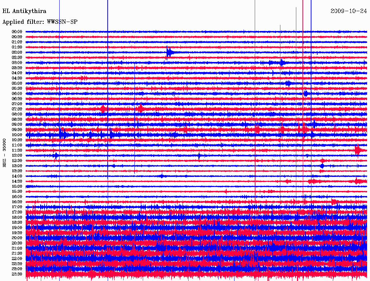Select the 17:30 time row label
Image resolution: width=370 pixels, height=281 pixels.
point(17,212)
